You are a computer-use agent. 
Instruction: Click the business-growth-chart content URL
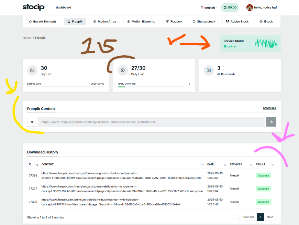[121, 175]
